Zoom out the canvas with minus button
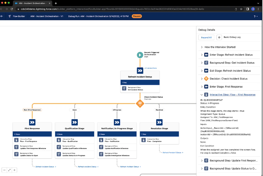This screenshot has height=176, width=263. pyautogui.click(x=5, y=170)
